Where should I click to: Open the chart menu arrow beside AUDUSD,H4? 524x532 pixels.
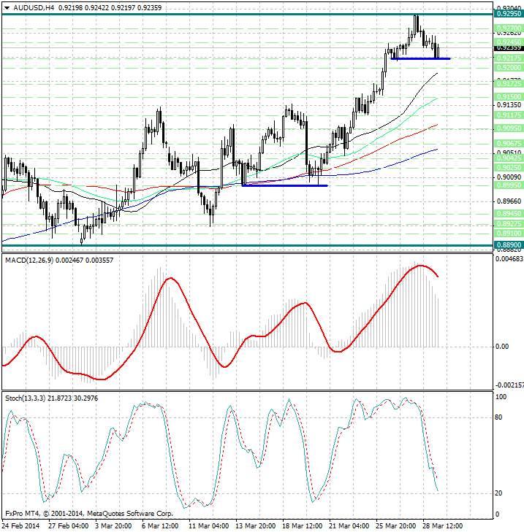tap(7, 8)
